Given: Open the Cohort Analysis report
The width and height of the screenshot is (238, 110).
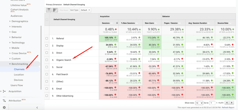Looking at the screenshot, I should pyautogui.click(x=20, y=10).
